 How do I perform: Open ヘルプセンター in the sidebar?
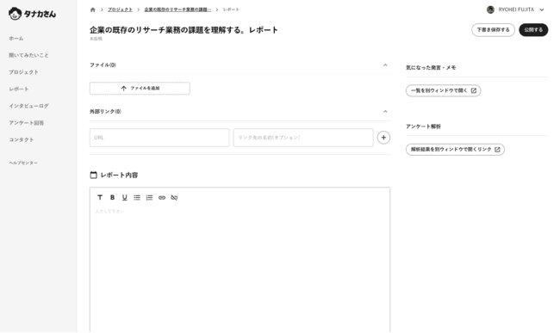click(x=23, y=163)
